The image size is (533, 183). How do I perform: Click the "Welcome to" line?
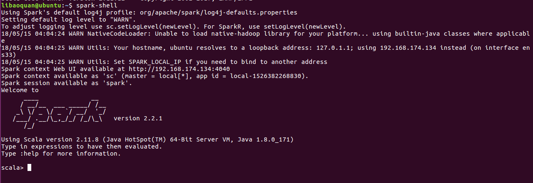(x=20, y=90)
